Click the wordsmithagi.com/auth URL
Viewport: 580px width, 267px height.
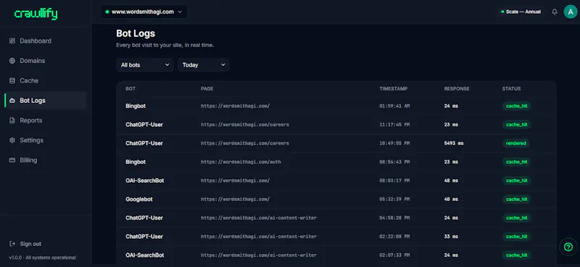241,162
